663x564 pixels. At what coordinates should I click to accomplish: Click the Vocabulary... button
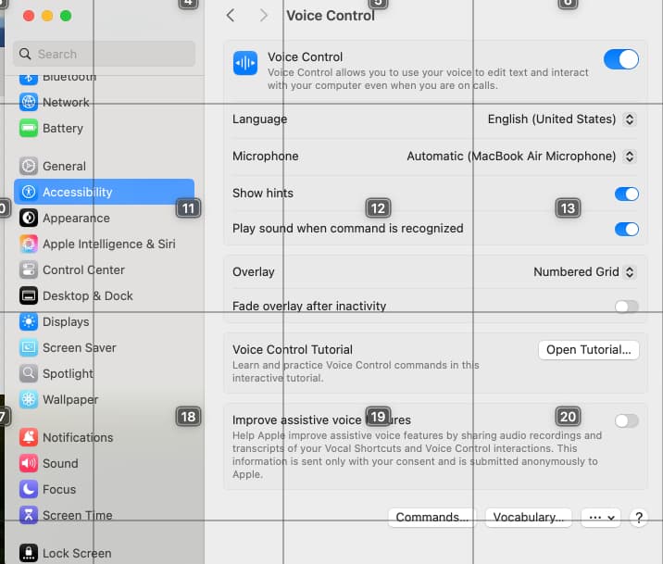pos(529,518)
